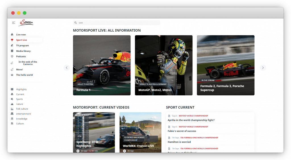This screenshot has width=291, height=160.
Task: Play the WorldRX France LIVE video icon
Action: coord(124,151)
